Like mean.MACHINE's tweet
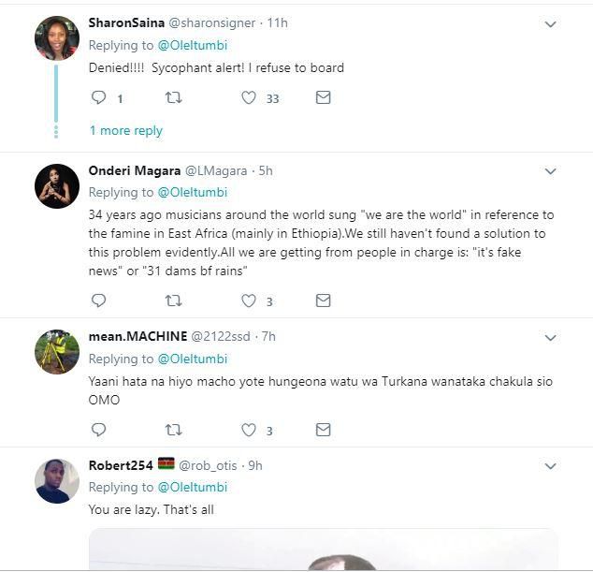The image size is (593, 572). coord(249,430)
